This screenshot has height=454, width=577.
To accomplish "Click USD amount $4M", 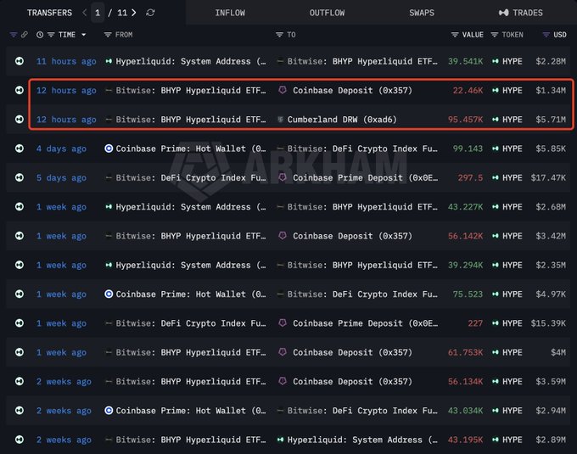I will [x=558, y=352].
